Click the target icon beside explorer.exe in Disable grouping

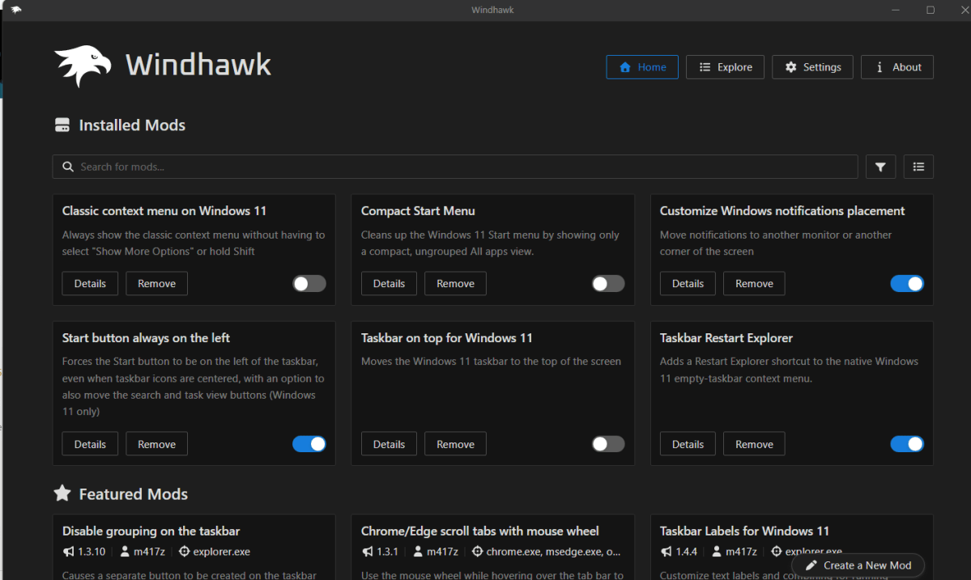[x=184, y=552]
